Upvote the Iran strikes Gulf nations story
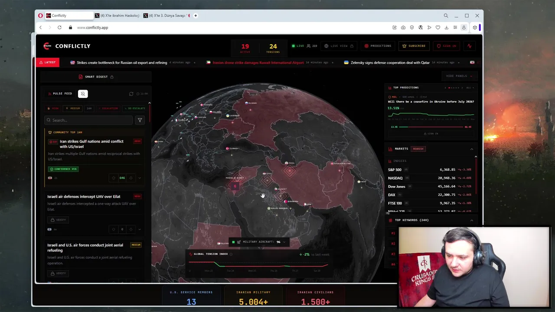The height and width of the screenshot is (312, 555). pos(114,178)
